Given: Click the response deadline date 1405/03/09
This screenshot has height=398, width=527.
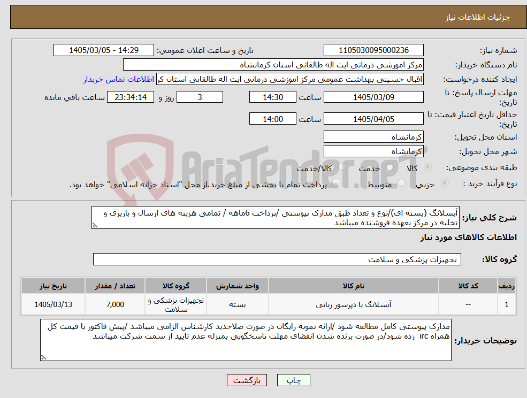Looking at the screenshot, I should coord(373,97).
